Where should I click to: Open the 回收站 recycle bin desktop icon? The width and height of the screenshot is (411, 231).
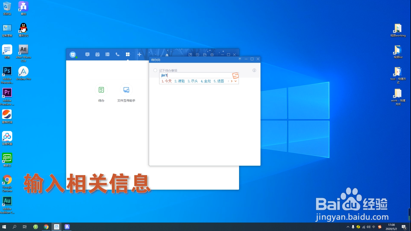[x=7, y=8]
